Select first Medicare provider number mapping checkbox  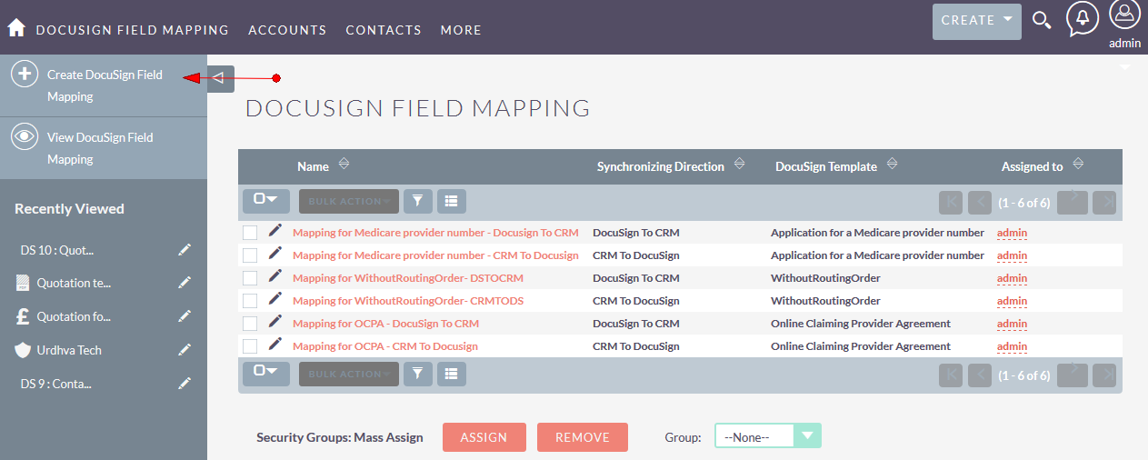(x=250, y=233)
